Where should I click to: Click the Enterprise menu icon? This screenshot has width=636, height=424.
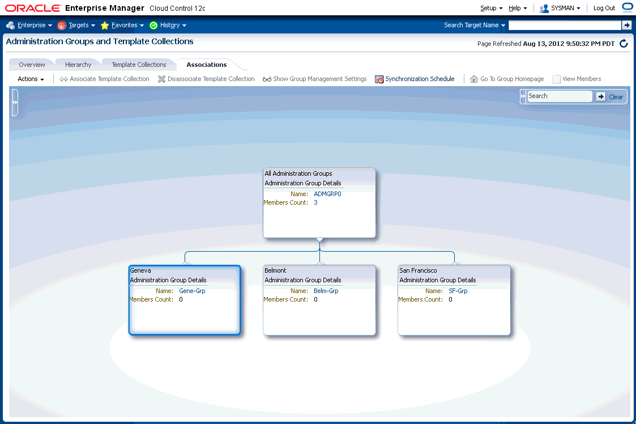(11, 25)
